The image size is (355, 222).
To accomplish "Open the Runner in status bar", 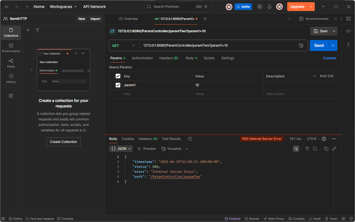I will tap(252, 219).
